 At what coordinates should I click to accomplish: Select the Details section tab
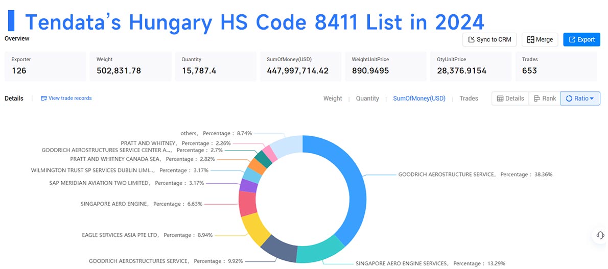(14, 99)
